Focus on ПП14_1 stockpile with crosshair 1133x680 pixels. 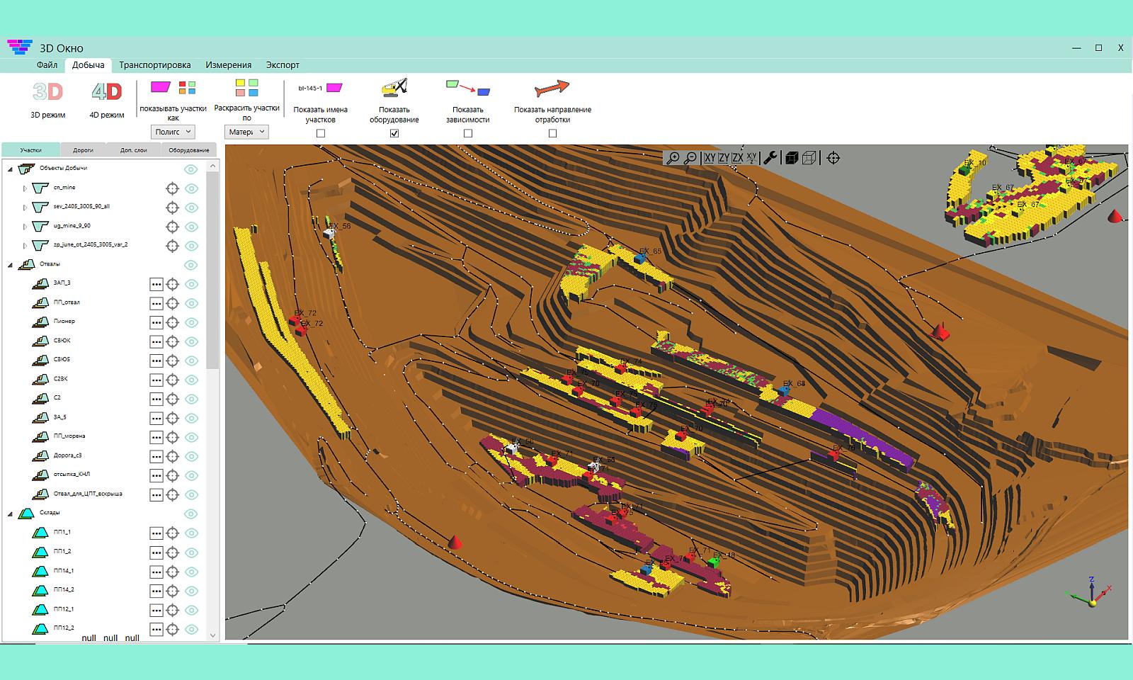point(172,572)
